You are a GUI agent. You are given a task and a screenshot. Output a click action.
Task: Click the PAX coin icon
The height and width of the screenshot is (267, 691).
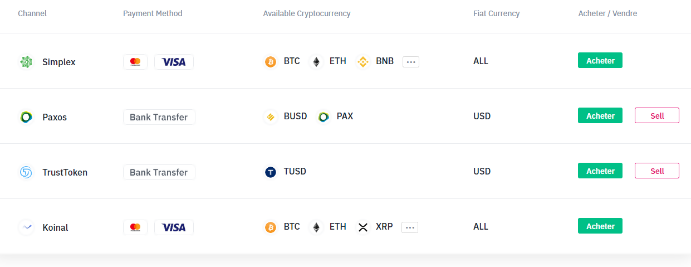(324, 117)
